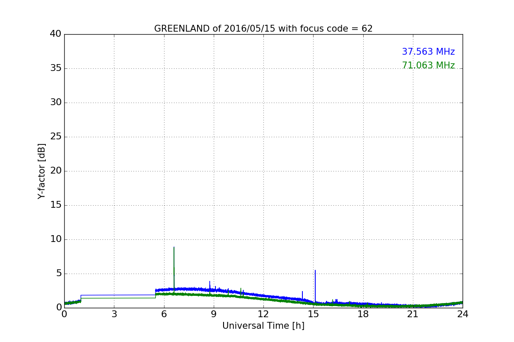Click the Y-factor [dB] axis label

click(42, 171)
